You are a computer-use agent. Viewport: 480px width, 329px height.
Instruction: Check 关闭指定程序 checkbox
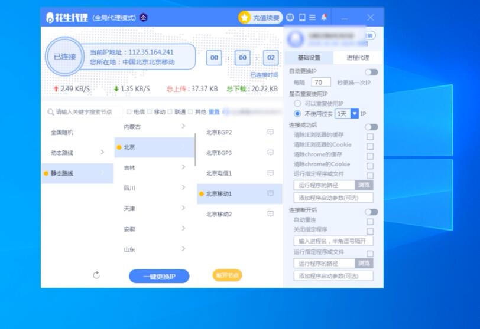pos(370,231)
